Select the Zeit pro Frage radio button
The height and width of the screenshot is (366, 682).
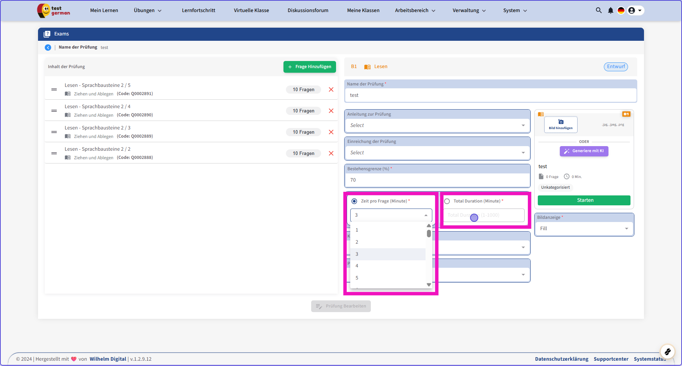pyautogui.click(x=354, y=201)
